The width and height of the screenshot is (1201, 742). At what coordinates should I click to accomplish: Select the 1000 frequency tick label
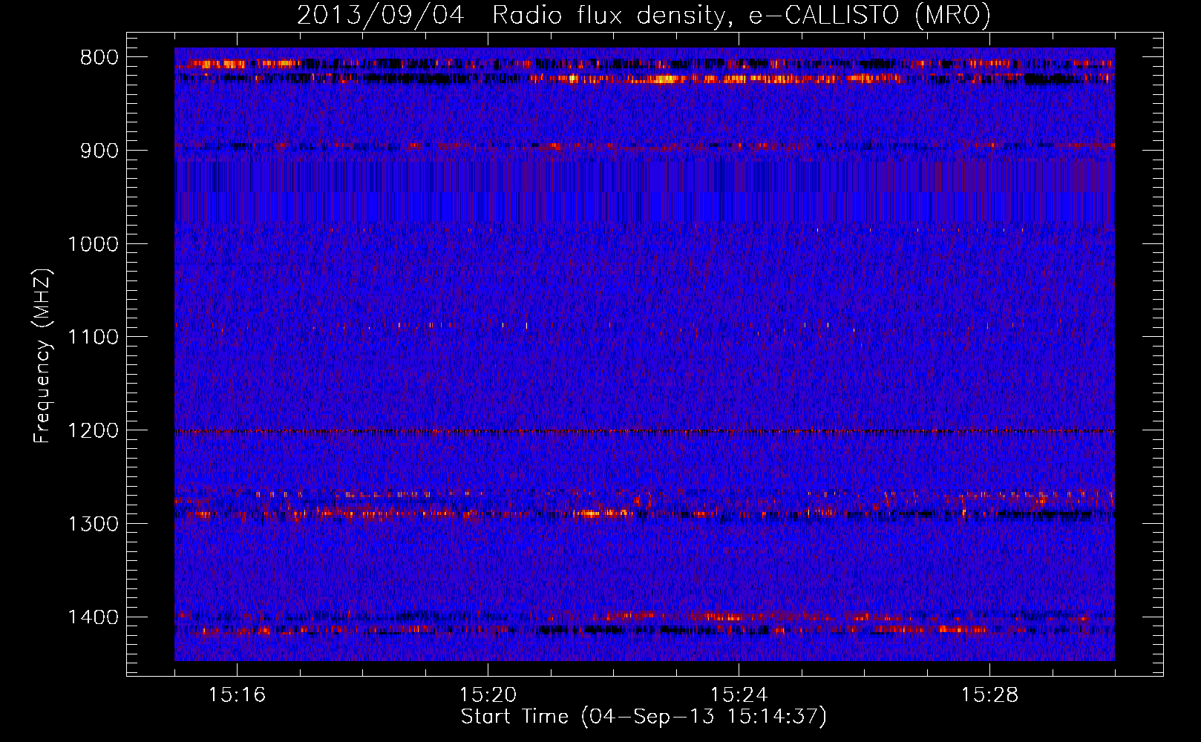point(93,244)
